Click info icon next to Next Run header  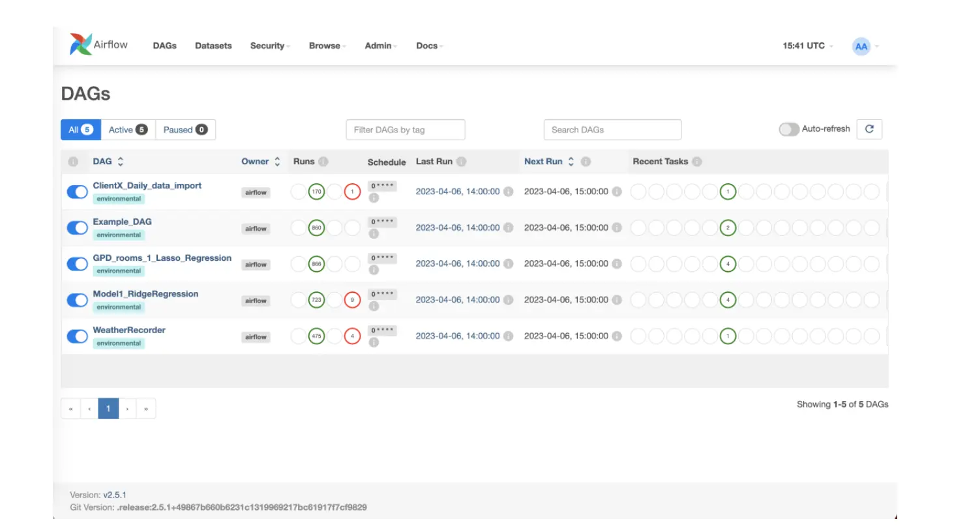tap(586, 162)
